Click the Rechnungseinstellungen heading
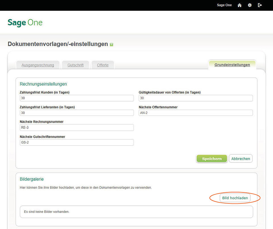Screen dimensions: 273x229 [x=43, y=84]
